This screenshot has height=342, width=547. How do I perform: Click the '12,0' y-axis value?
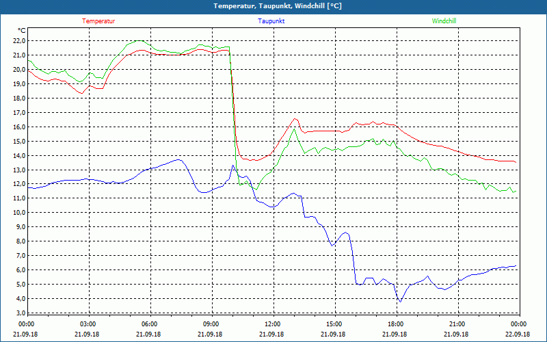coord(20,184)
